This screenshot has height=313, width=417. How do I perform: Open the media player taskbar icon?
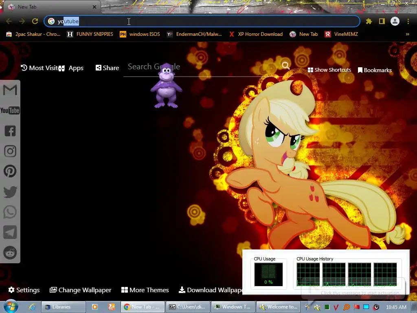click(94, 307)
